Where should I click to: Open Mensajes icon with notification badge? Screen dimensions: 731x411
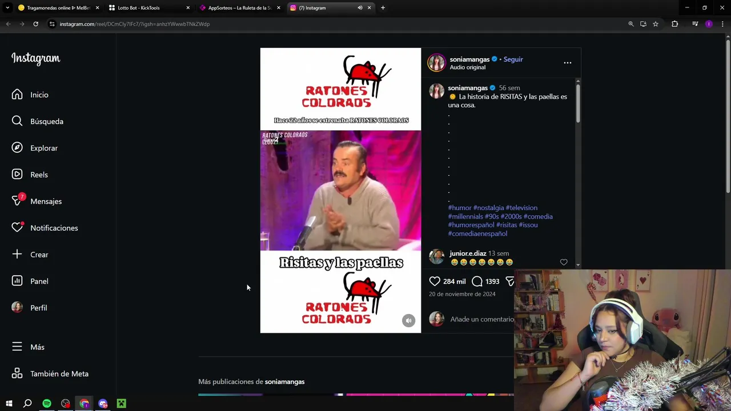tap(18, 200)
